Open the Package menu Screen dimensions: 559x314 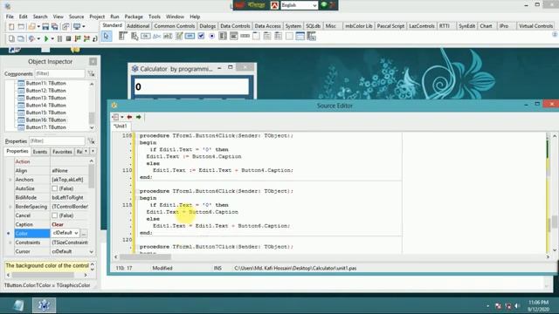pos(134,17)
